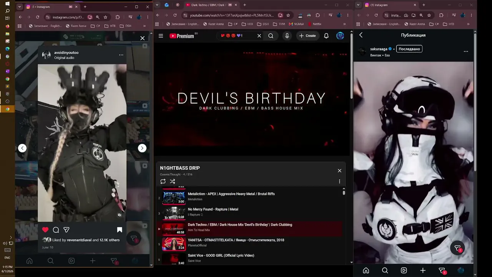Go to previous post with the left arrow
Screen dimensions: 492x277
(22, 148)
